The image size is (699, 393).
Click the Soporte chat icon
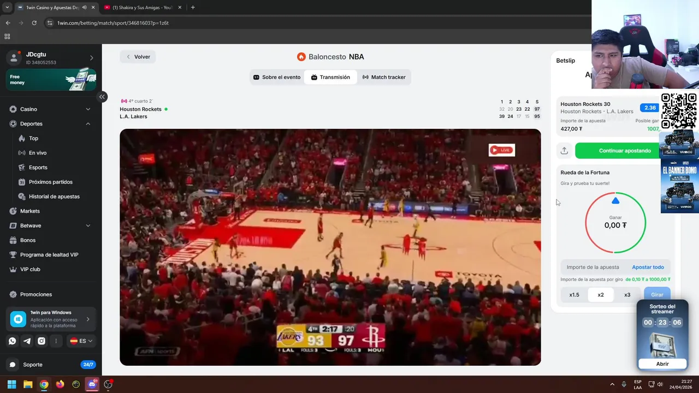[x=13, y=365]
